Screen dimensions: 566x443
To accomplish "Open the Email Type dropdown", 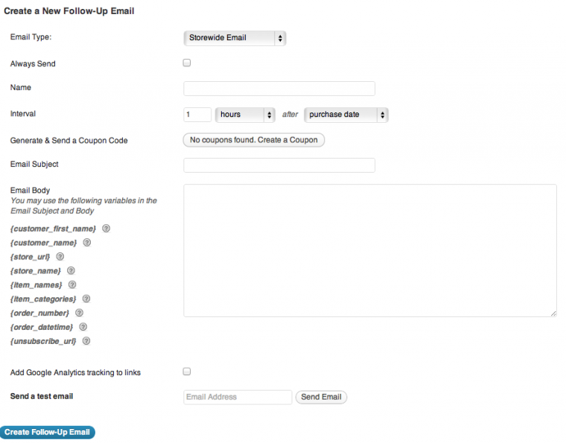I will [235, 38].
